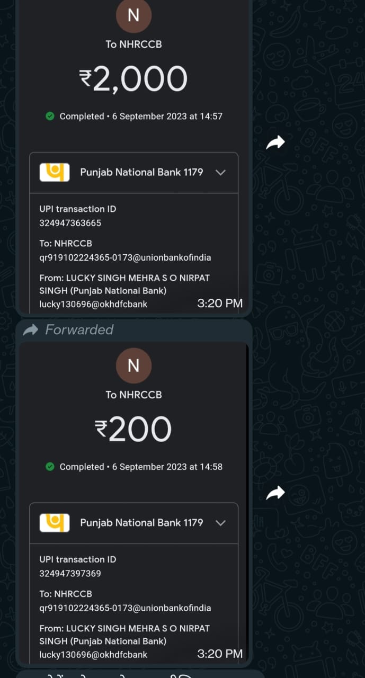Viewport: 365px width, 678px height.
Task: Tap UPI transaction ID 324947397369
Action: (70, 573)
